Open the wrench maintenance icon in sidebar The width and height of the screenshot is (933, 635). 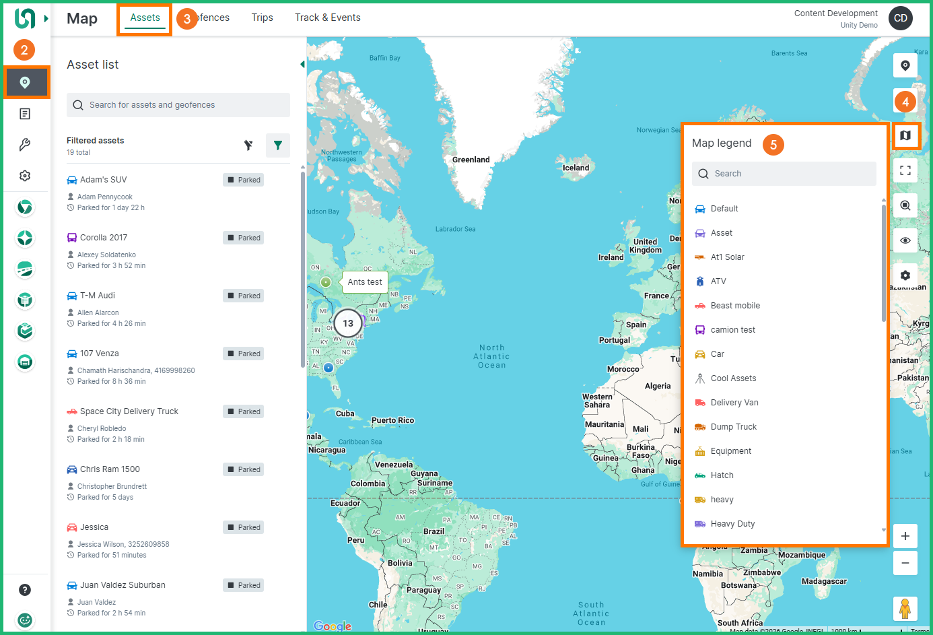pyautogui.click(x=25, y=145)
